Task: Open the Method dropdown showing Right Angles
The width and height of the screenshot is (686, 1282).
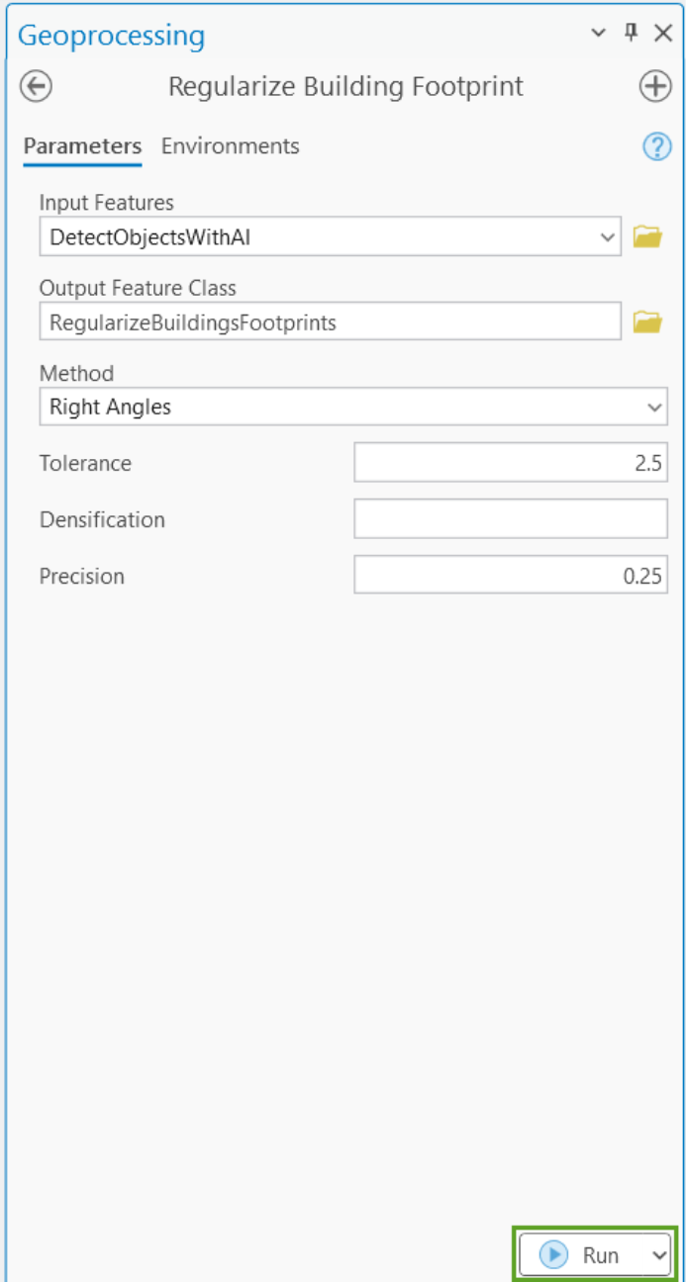Action: click(352, 407)
